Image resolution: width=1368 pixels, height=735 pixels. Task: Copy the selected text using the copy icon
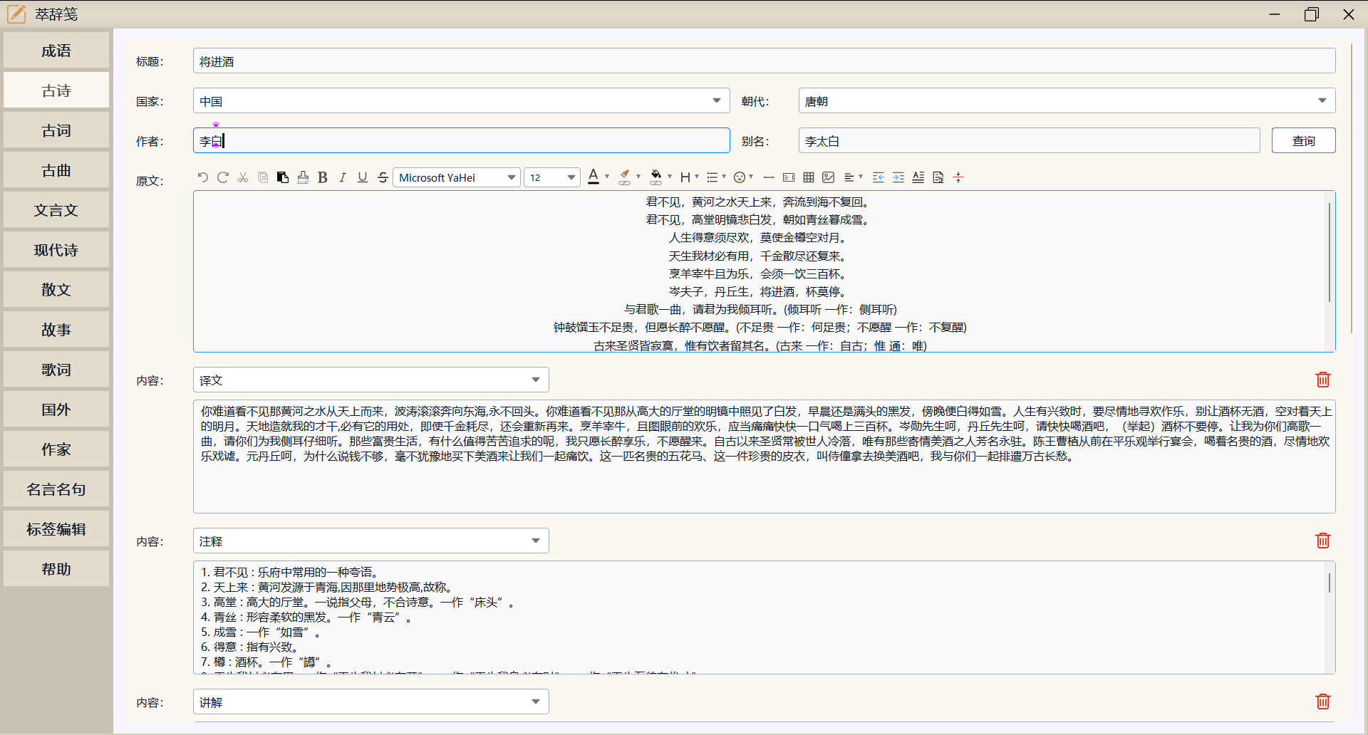(x=263, y=177)
